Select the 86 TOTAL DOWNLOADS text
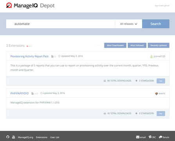The height and width of the screenshot is (141, 175). pos(119,81)
